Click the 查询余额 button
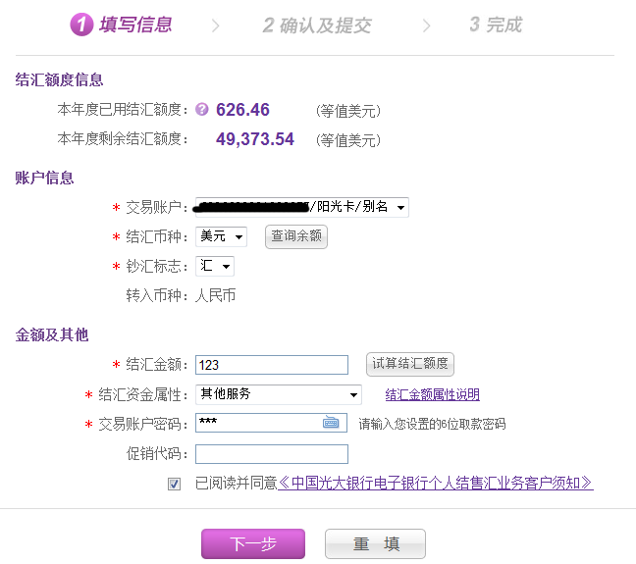636x564 pixels. click(x=295, y=236)
